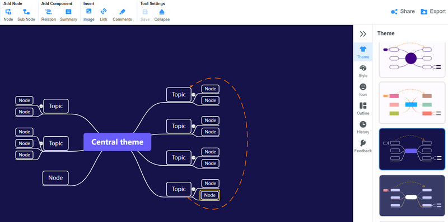Open the History tab
This screenshot has height=222, width=448.
click(x=363, y=128)
